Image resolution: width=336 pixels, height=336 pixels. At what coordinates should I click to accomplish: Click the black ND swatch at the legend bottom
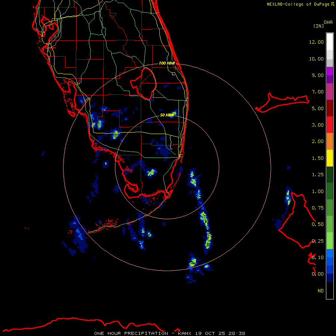[330, 290]
